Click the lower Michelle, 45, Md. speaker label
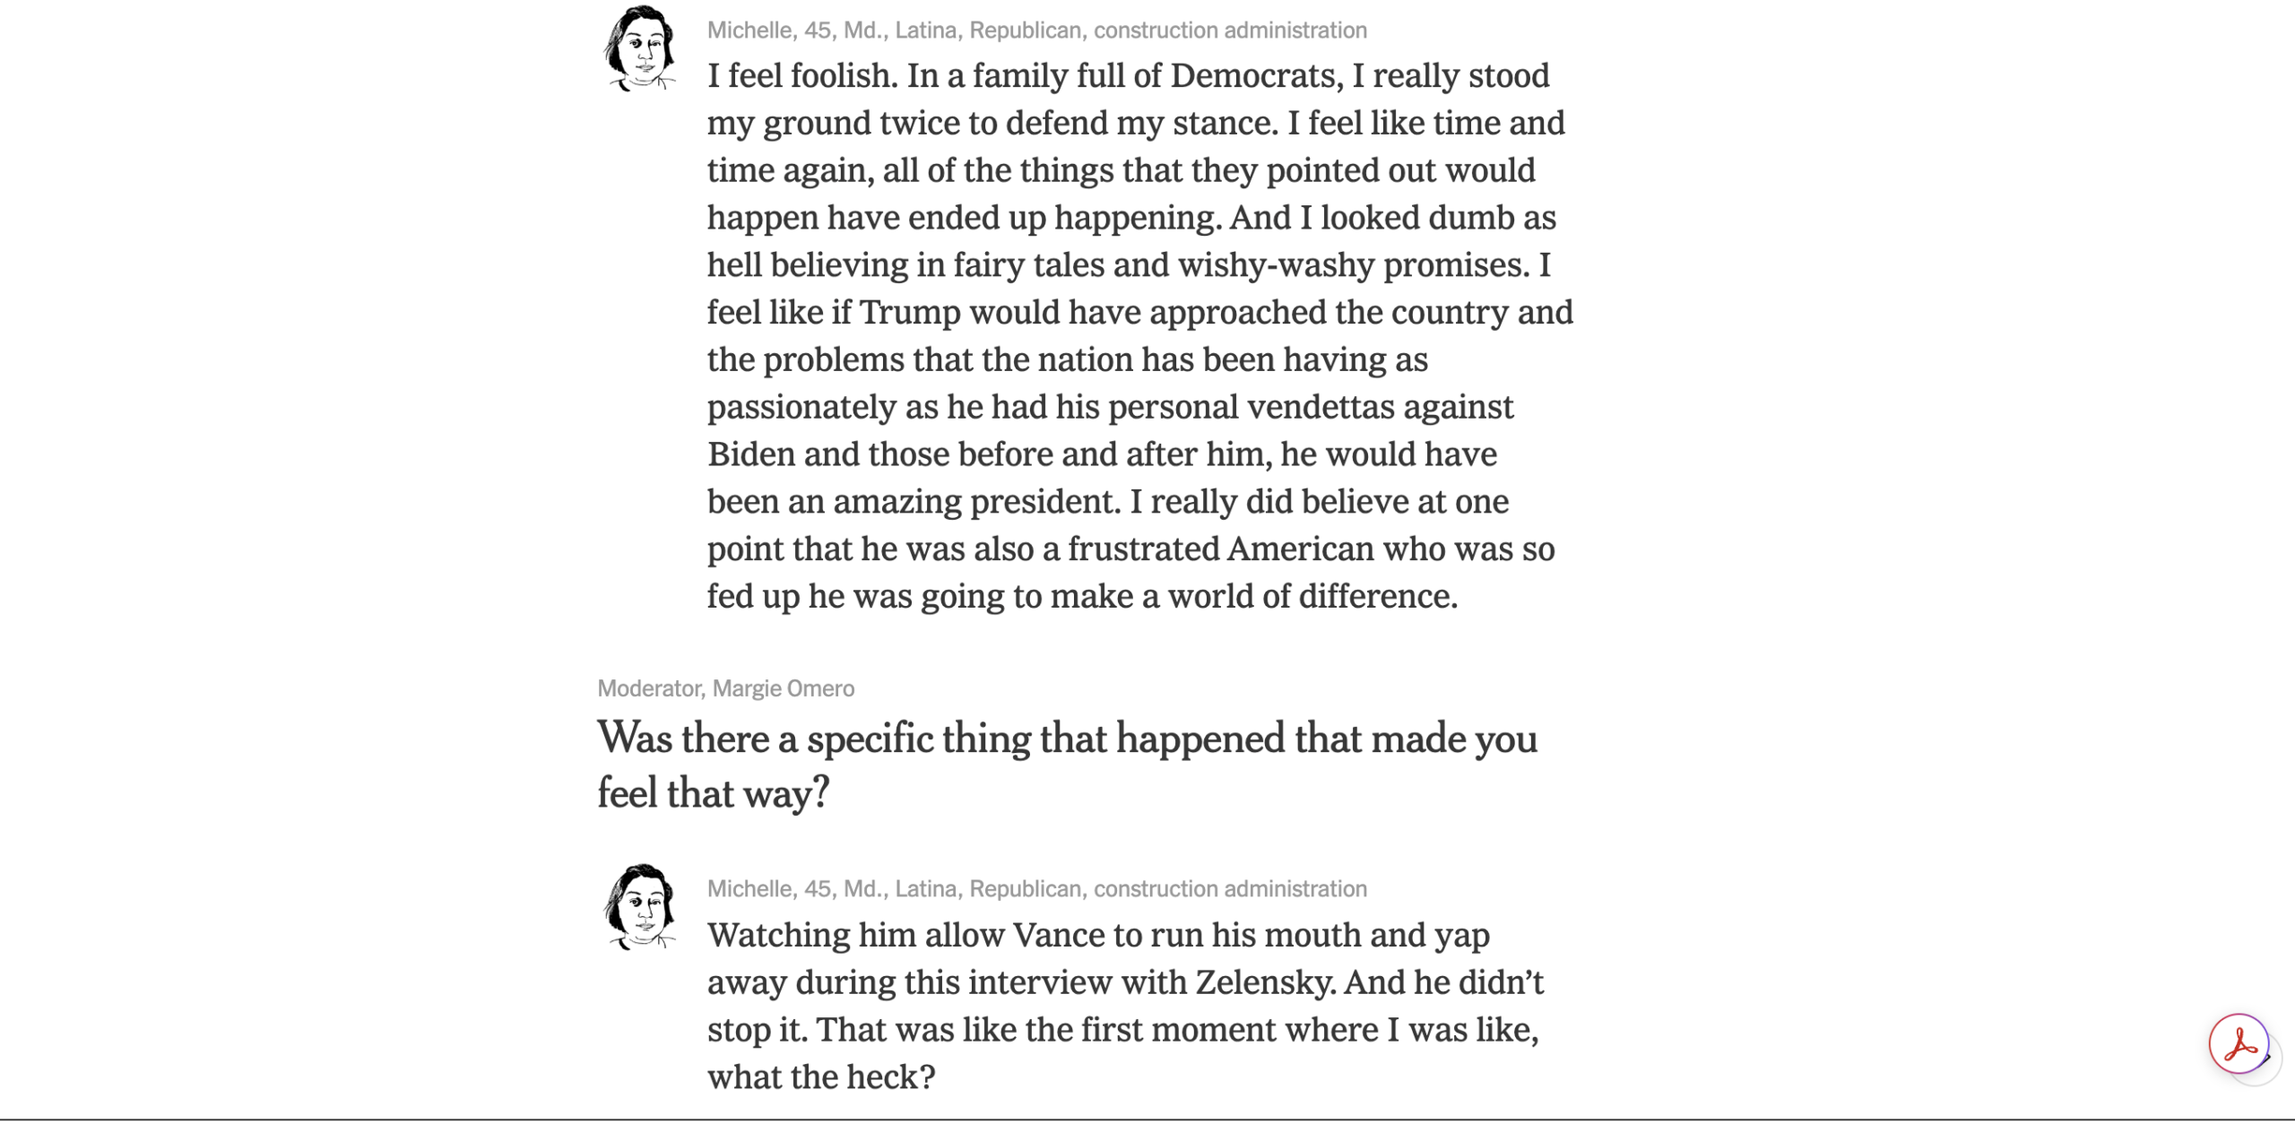Viewport: 2295px width, 1124px height. pyautogui.click(x=1036, y=889)
